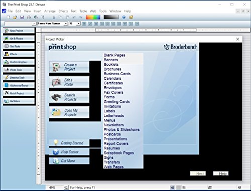The image size is (251, 191).
Task: Click the Italic formatting toolbar button
Action: click(x=90, y=24)
